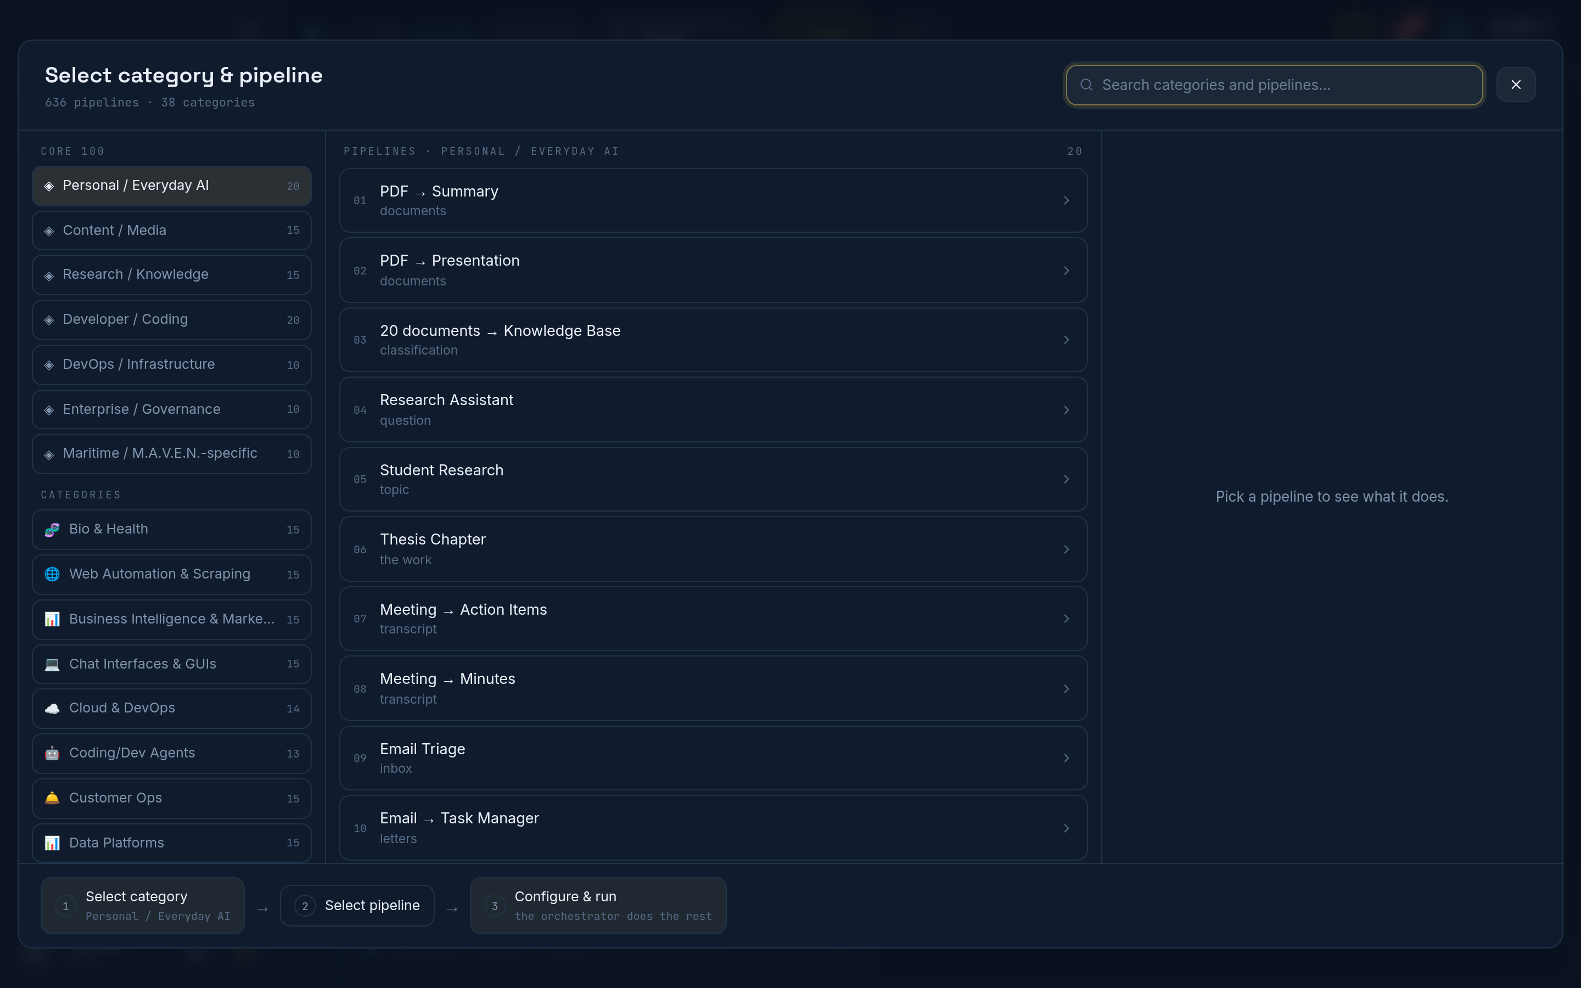This screenshot has height=988, width=1581.
Task: Open chevron for 20 documents → Knowledge Base
Action: click(1066, 340)
